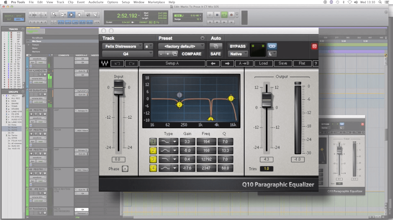This screenshot has width=393, height=220.
Task: Copy setup with A→B button
Action: 244,63
